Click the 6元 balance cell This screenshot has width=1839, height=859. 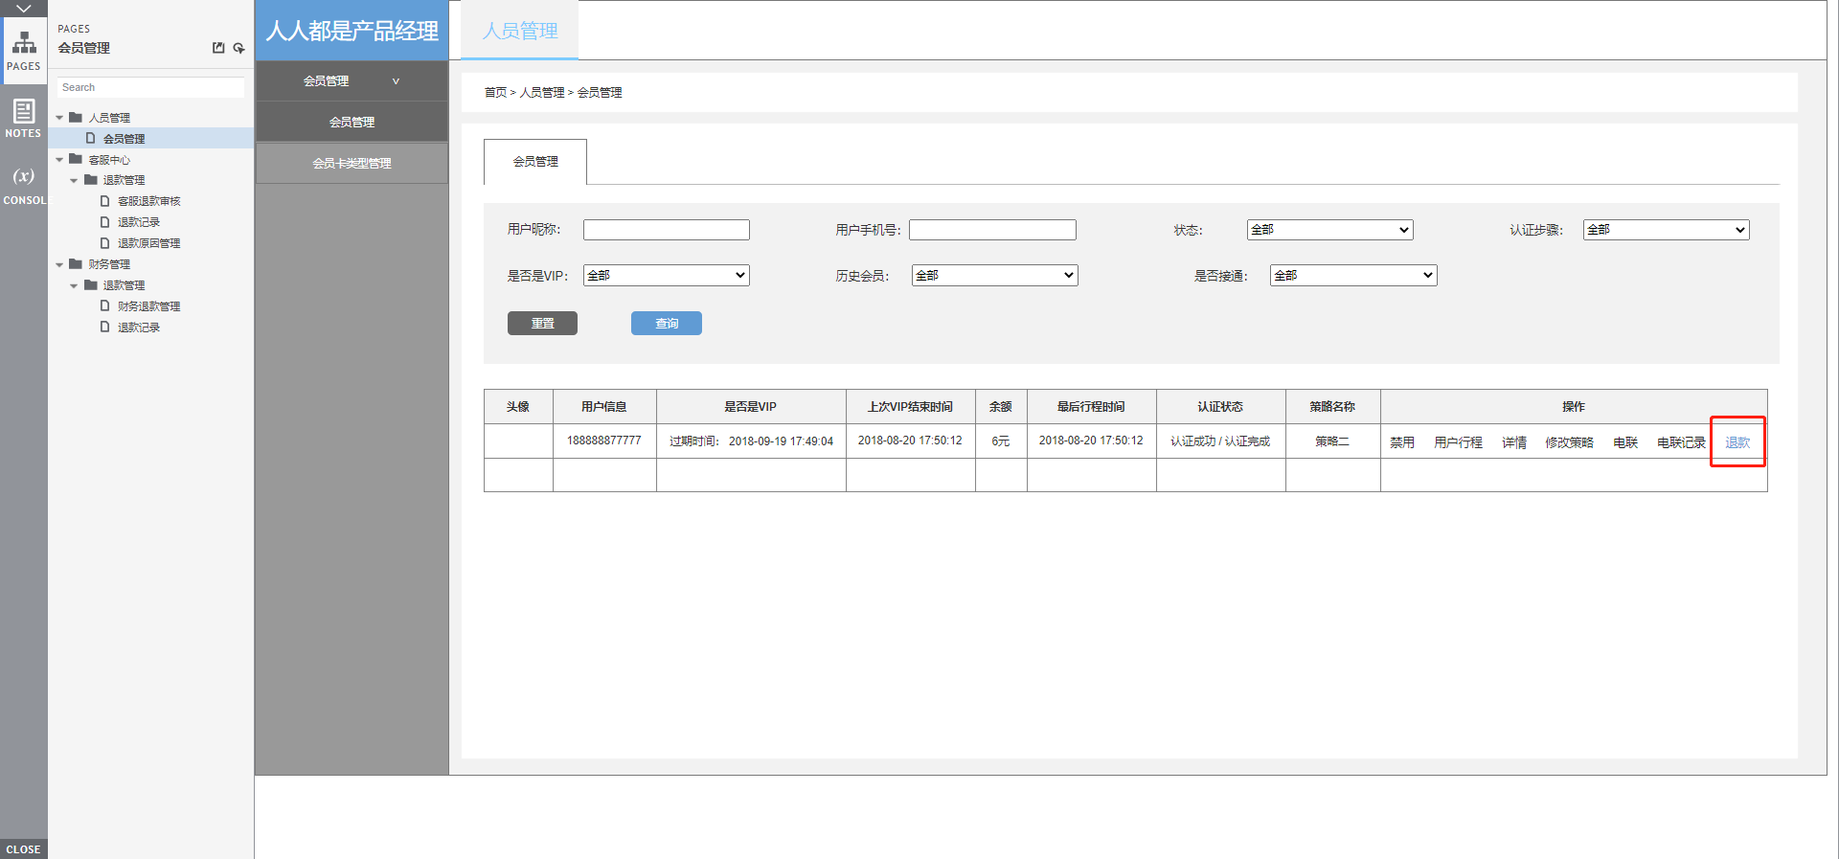(x=1001, y=441)
